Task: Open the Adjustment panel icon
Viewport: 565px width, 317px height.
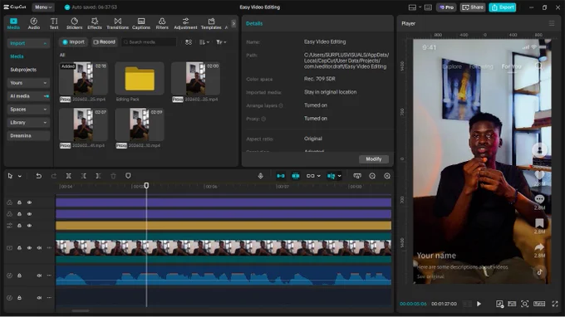Action: point(185,23)
